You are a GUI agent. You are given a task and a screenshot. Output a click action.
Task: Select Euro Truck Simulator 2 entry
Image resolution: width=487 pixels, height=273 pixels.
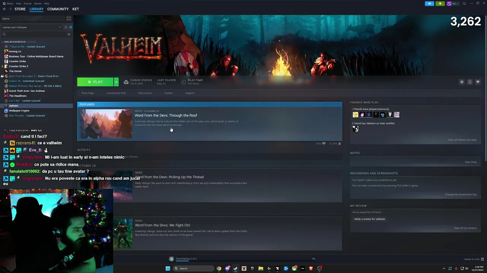(x=33, y=76)
